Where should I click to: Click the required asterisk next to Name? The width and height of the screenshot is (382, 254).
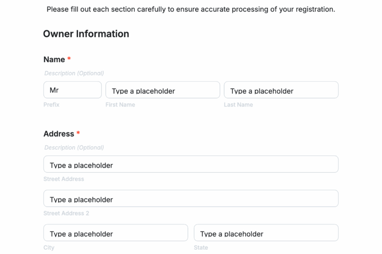[69, 59]
